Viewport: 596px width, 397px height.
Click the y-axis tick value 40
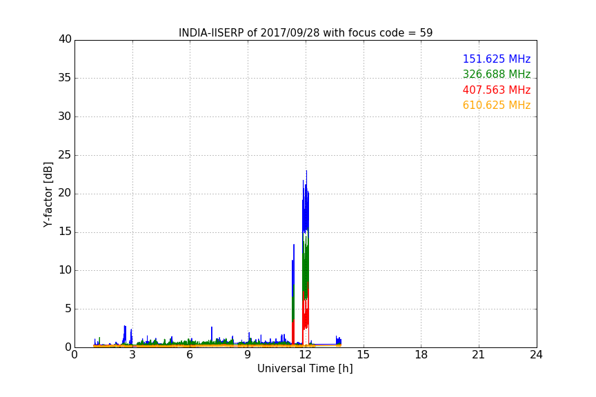coord(65,39)
